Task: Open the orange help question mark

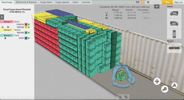Action: point(142,2)
